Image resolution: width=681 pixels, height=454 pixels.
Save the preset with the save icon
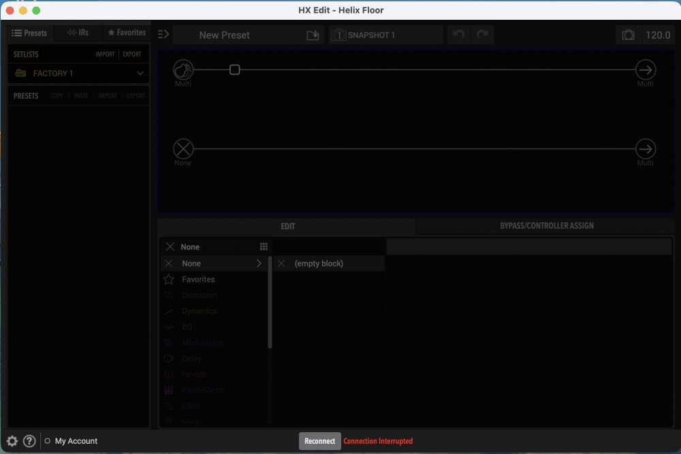pos(313,35)
